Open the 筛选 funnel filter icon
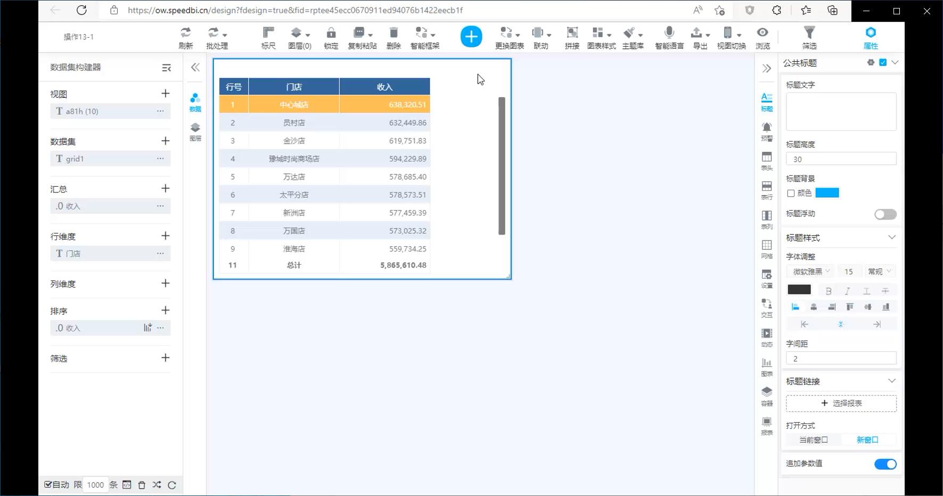 (809, 33)
